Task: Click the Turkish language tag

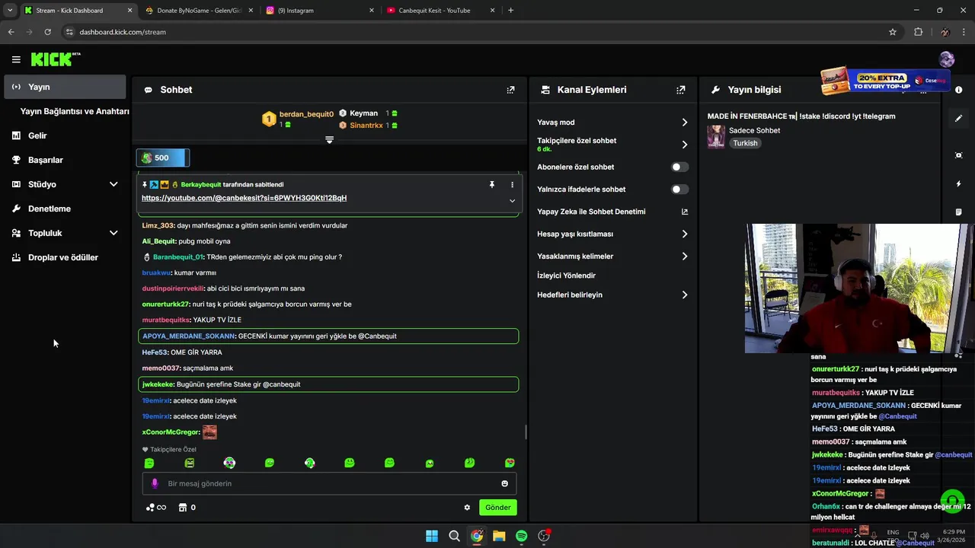Action: (745, 143)
